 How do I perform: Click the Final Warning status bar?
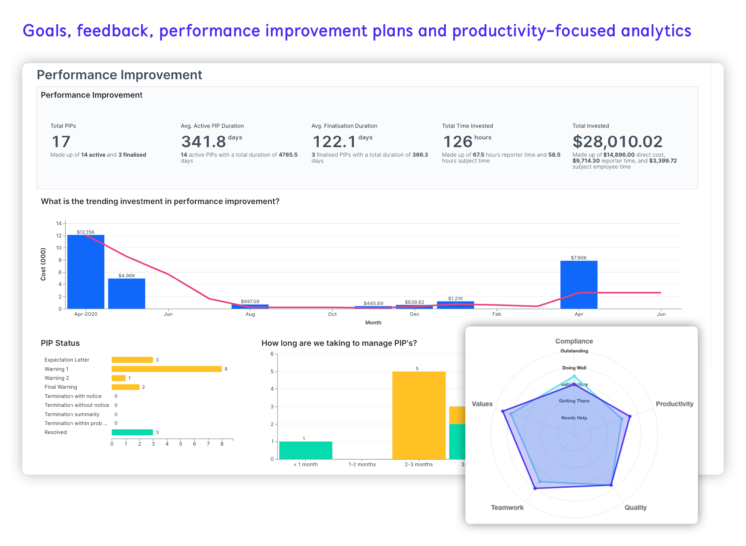point(125,387)
